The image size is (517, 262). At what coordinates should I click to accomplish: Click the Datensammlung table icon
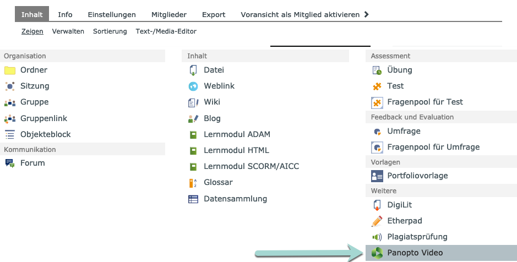click(x=193, y=199)
